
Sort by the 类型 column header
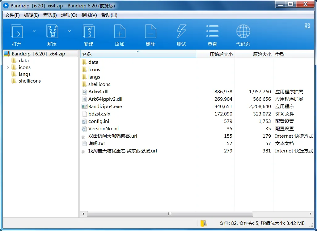(x=294, y=54)
